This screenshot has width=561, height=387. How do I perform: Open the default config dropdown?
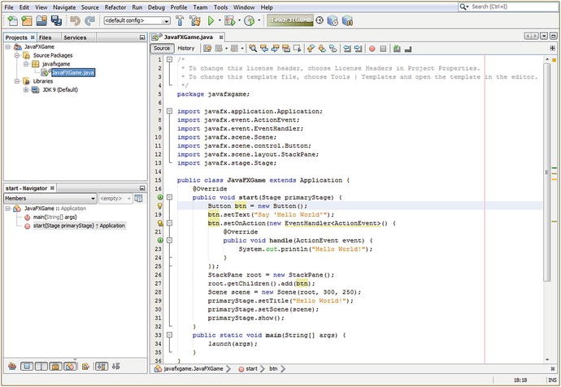[x=137, y=20]
